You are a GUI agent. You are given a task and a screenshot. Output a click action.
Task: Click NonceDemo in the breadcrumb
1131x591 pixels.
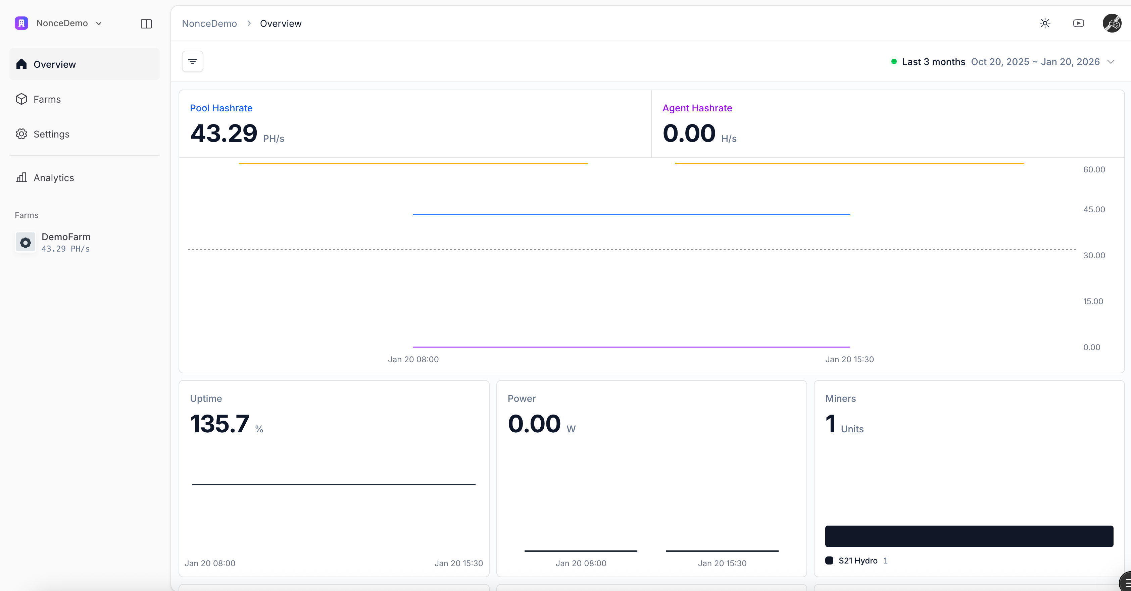[x=209, y=23]
